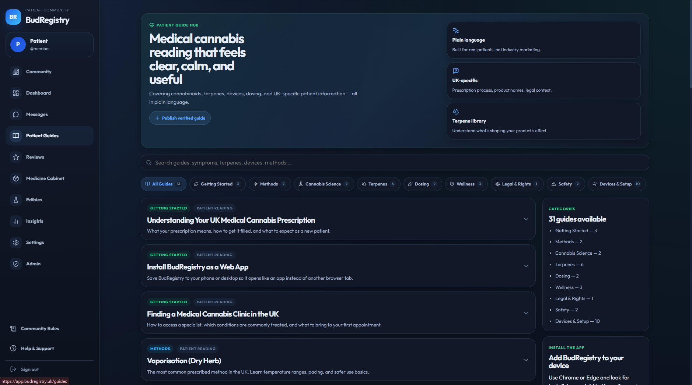Viewport: 692px width, 385px height.
Task: Click the Patient @member profile card
Action: (49, 45)
